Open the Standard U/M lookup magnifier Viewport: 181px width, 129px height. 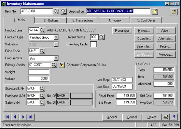click(42, 89)
